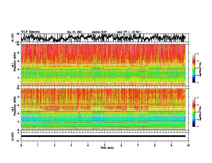
Task: Click the black ch.3 voltage trace
Action: 103,136
